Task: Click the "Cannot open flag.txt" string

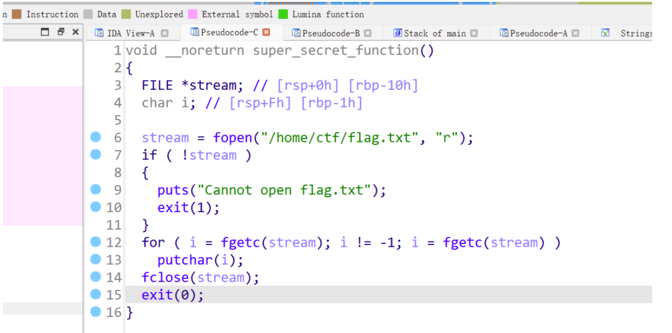Action: (x=285, y=190)
